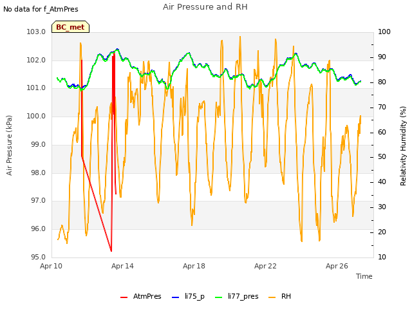Click the chart title Air Pressure and RH
The image size is (412, 309).
click(205, 7)
